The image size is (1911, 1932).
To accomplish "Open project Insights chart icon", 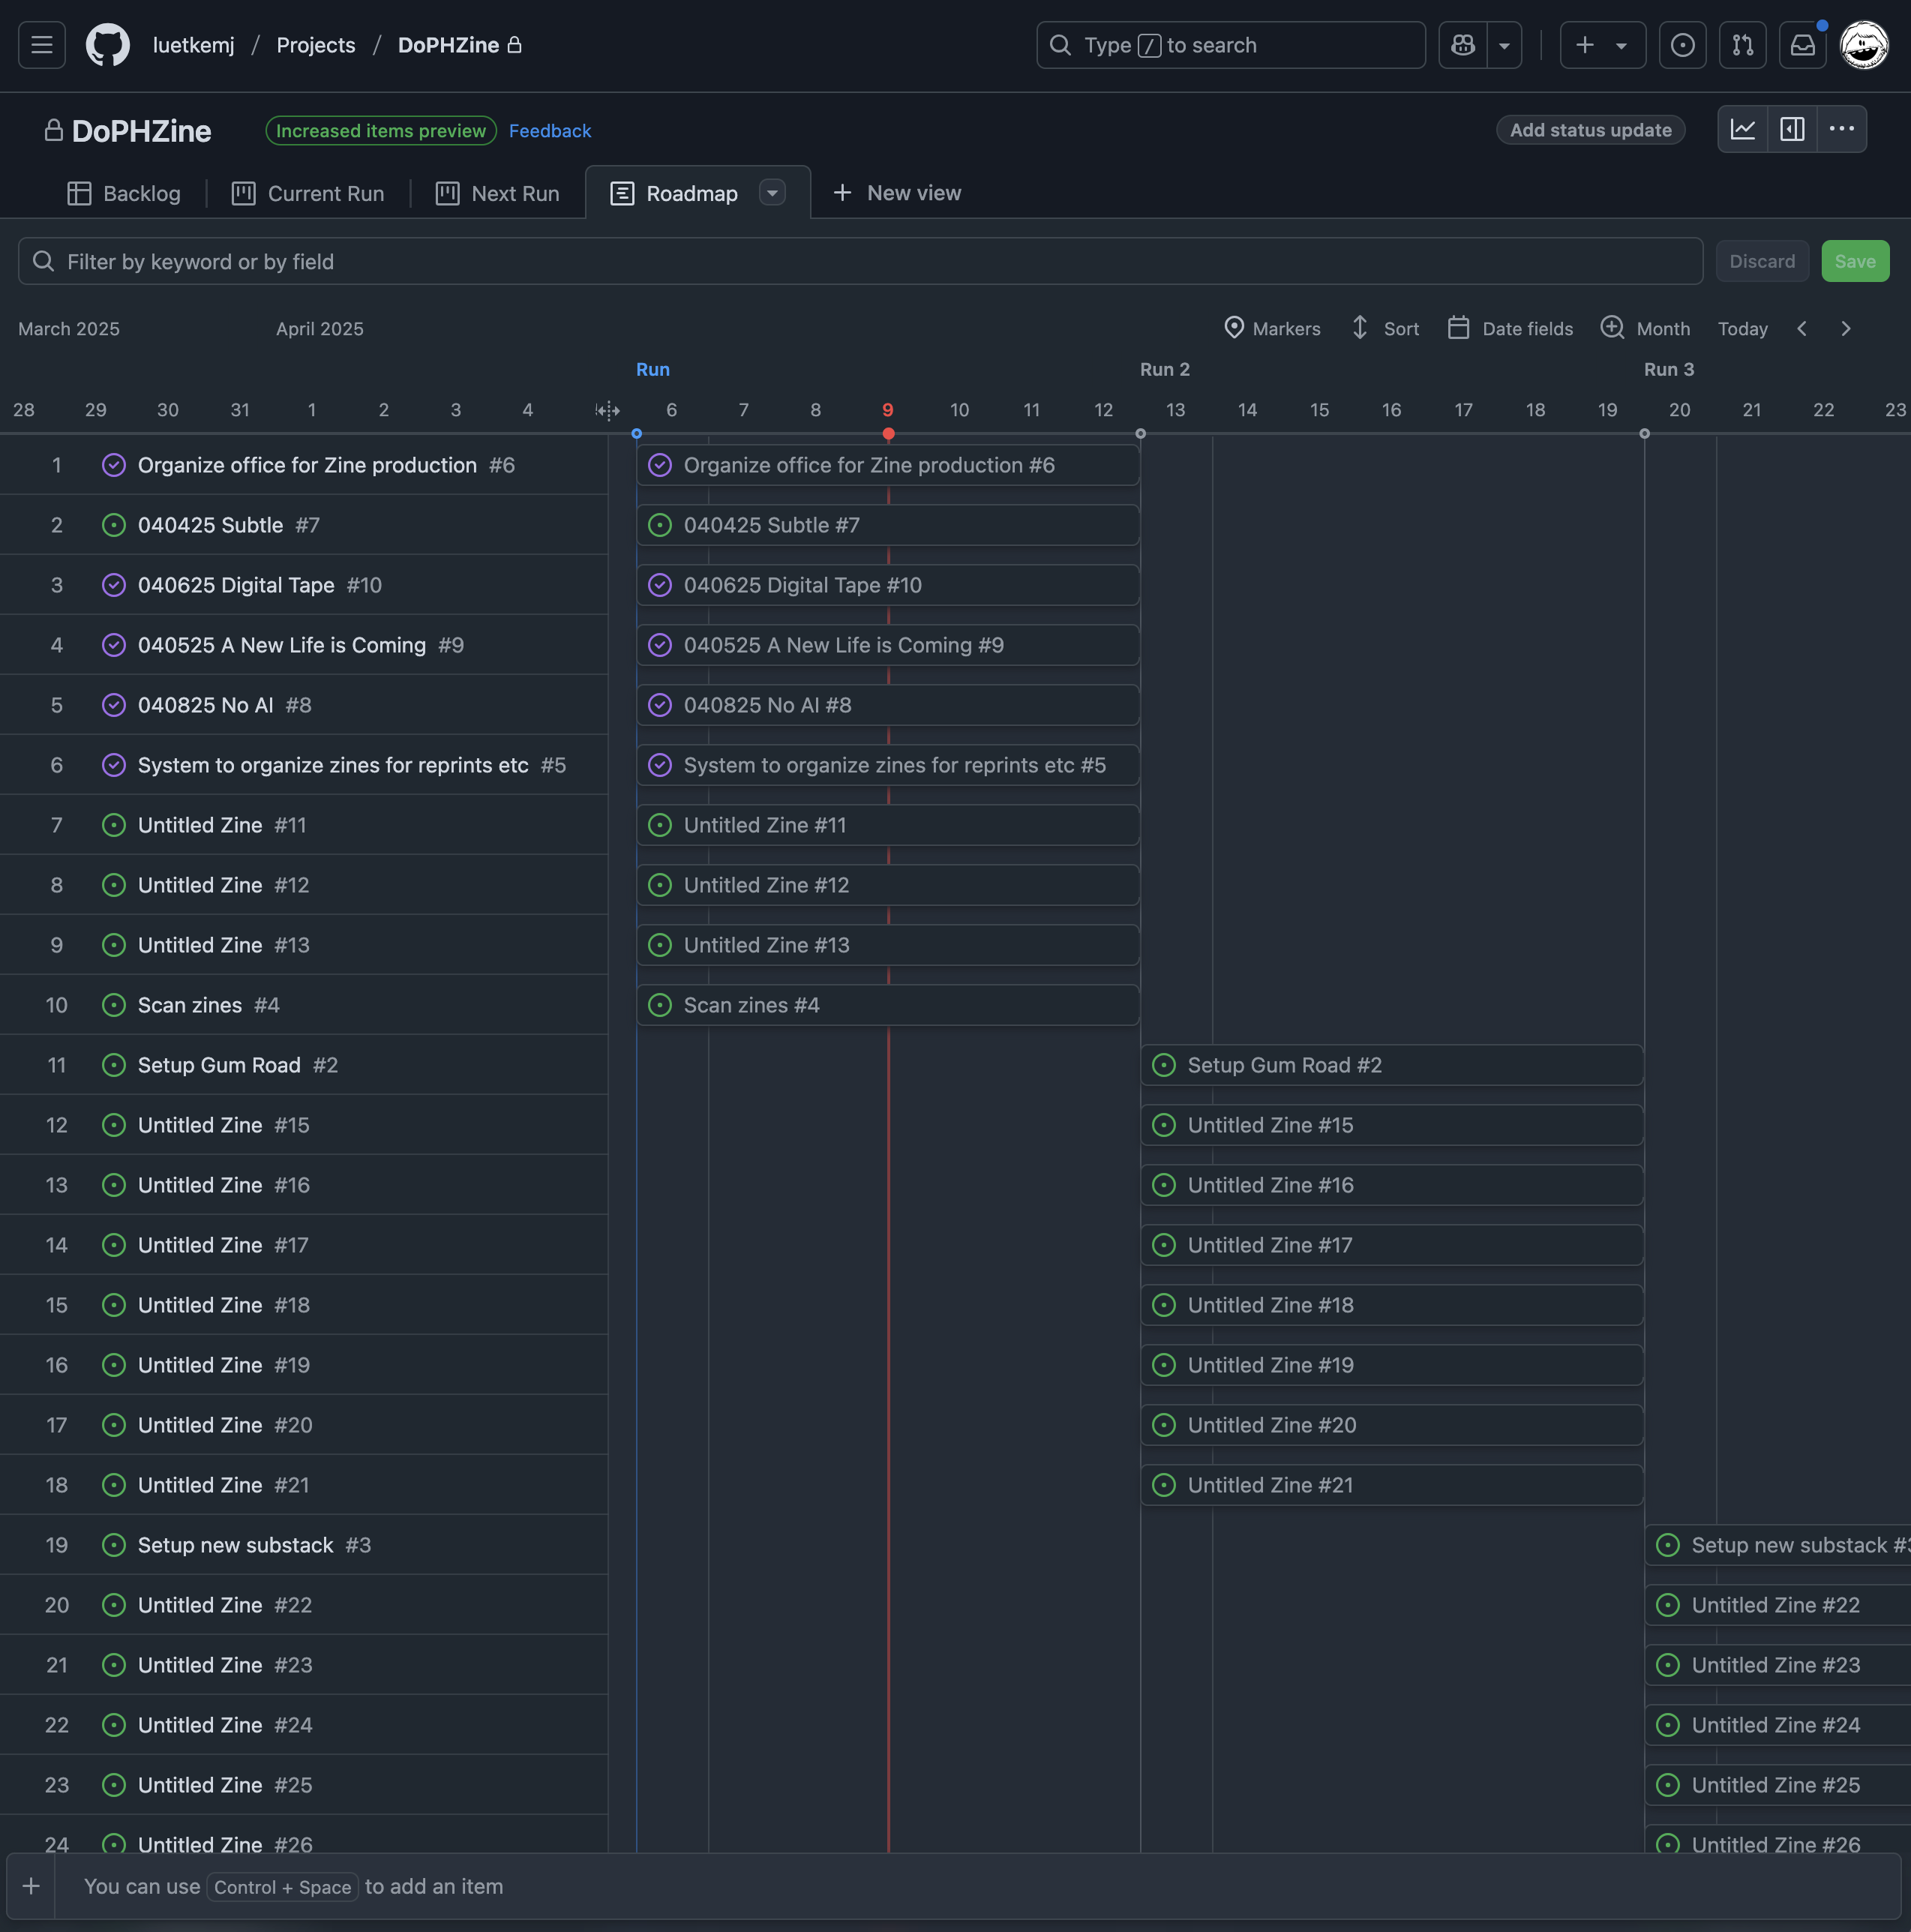I will click(x=1743, y=129).
